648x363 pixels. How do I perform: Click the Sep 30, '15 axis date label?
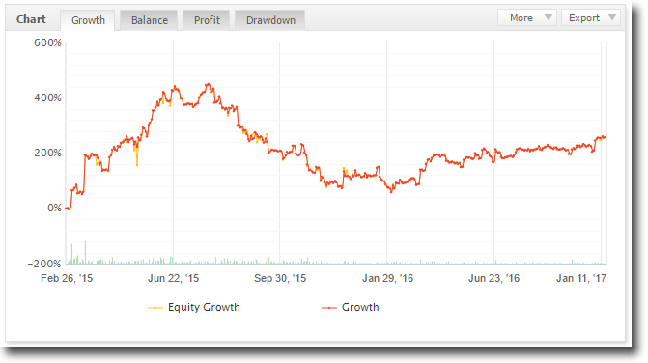[x=280, y=278]
